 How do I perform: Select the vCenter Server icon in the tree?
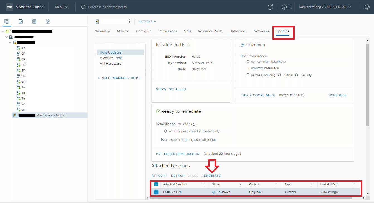7,31
